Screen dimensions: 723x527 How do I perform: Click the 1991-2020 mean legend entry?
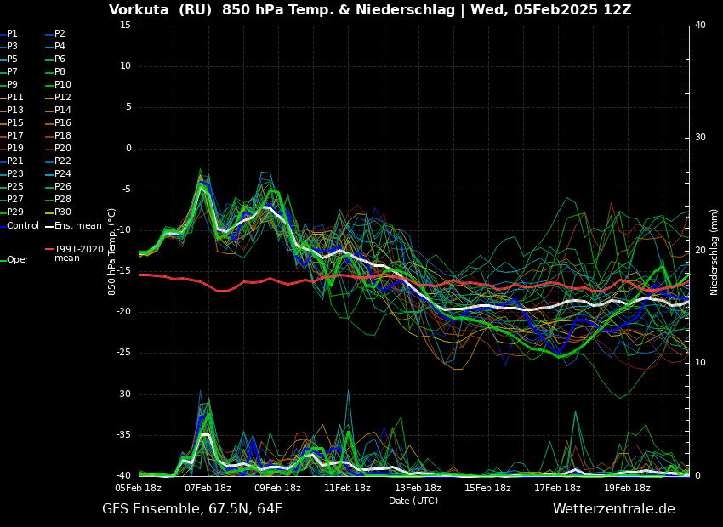coord(78,253)
